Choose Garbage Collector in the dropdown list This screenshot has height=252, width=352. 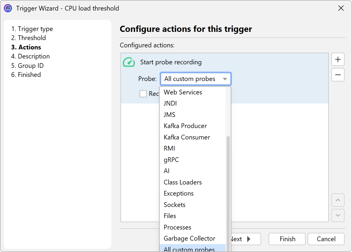189,239
